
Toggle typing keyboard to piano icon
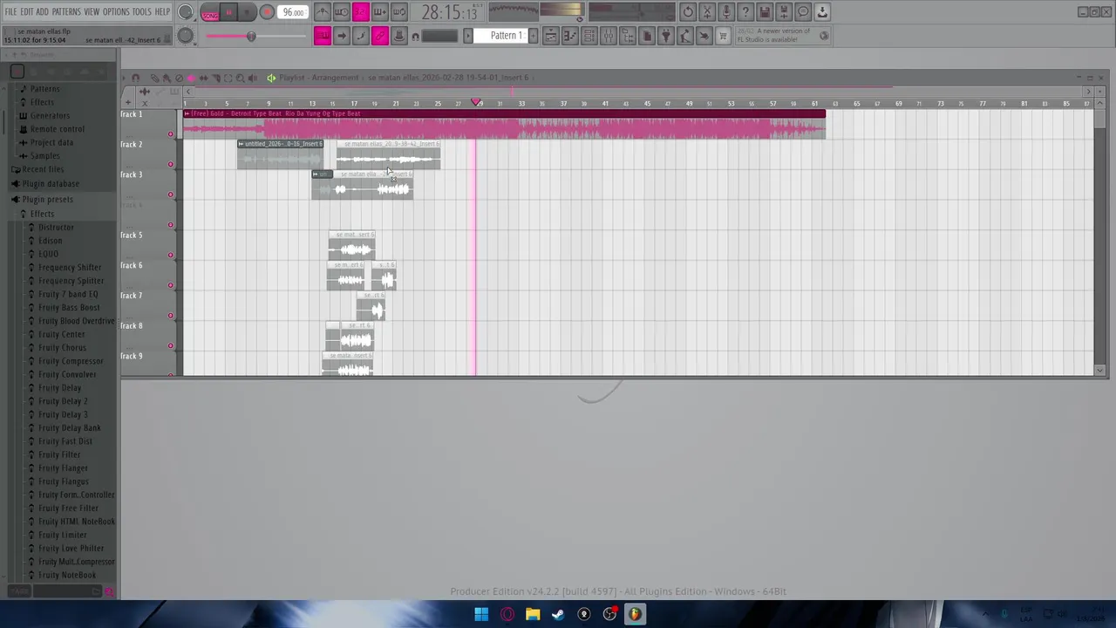click(x=323, y=36)
